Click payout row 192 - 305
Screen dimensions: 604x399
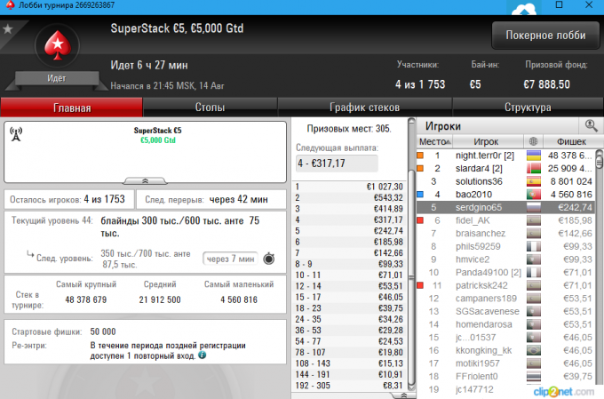[349, 386]
